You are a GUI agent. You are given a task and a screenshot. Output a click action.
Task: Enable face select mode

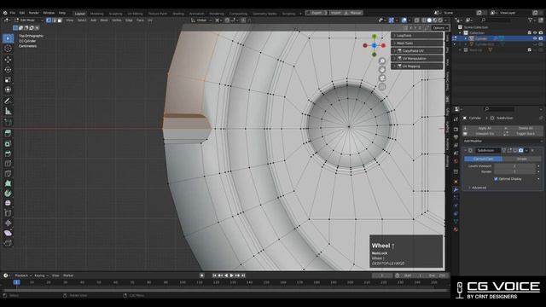60,20
